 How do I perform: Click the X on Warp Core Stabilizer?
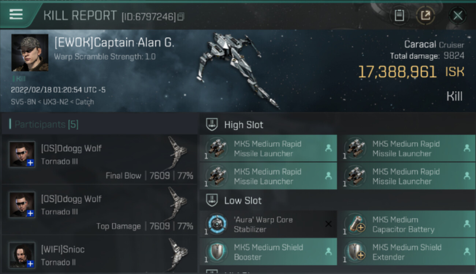[328, 224]
